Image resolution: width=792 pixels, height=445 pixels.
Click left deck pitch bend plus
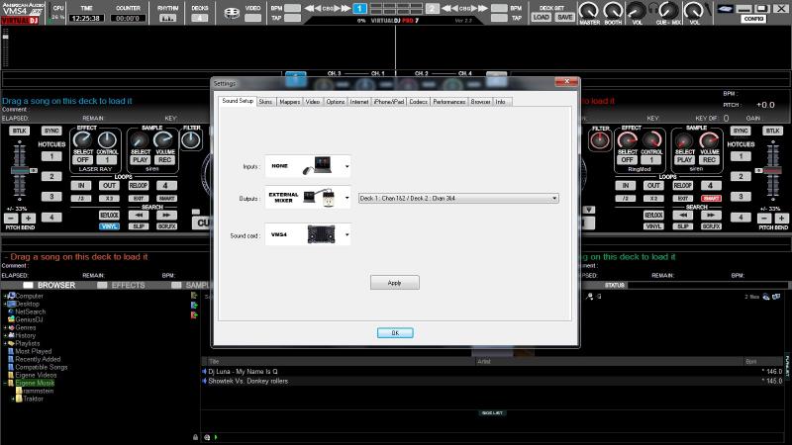click(x=29, y=218)
